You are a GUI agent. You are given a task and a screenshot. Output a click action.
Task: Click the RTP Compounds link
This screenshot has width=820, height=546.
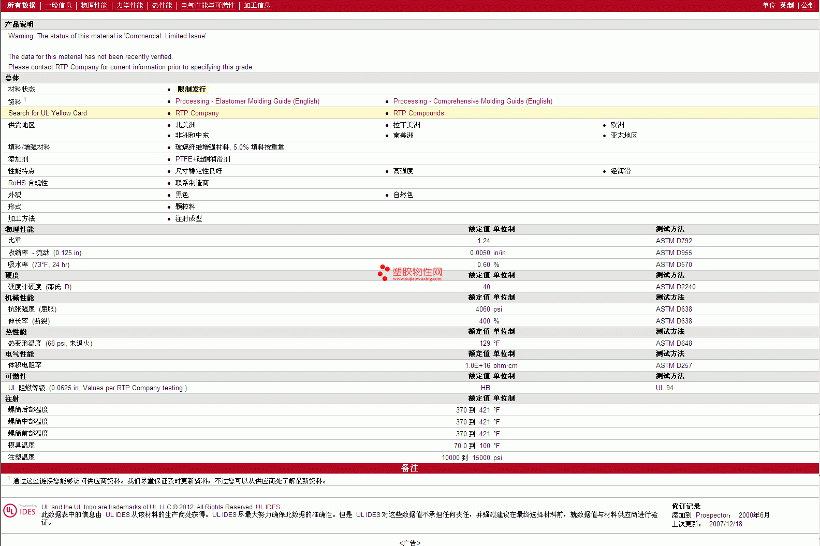pos(418,113)
